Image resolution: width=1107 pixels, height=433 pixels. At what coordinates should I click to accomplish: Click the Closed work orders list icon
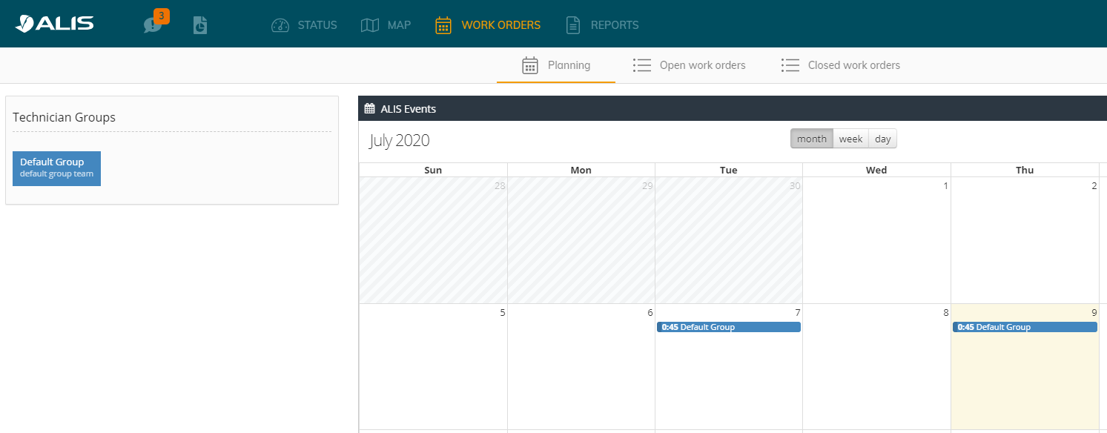[x=790, y=65]
